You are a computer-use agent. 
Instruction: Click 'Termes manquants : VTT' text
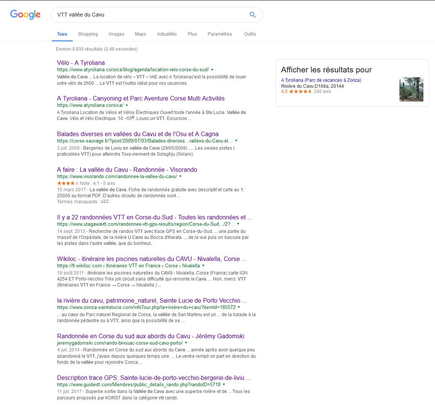click(x=82, y=202)
